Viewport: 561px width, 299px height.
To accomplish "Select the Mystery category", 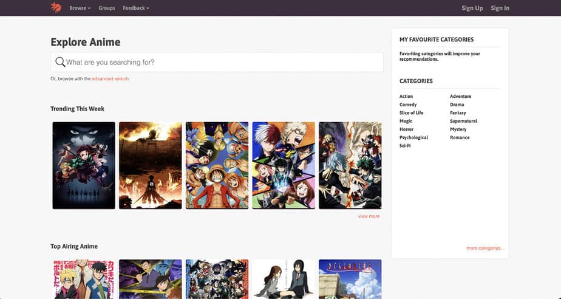I will [x=458, y=129].
